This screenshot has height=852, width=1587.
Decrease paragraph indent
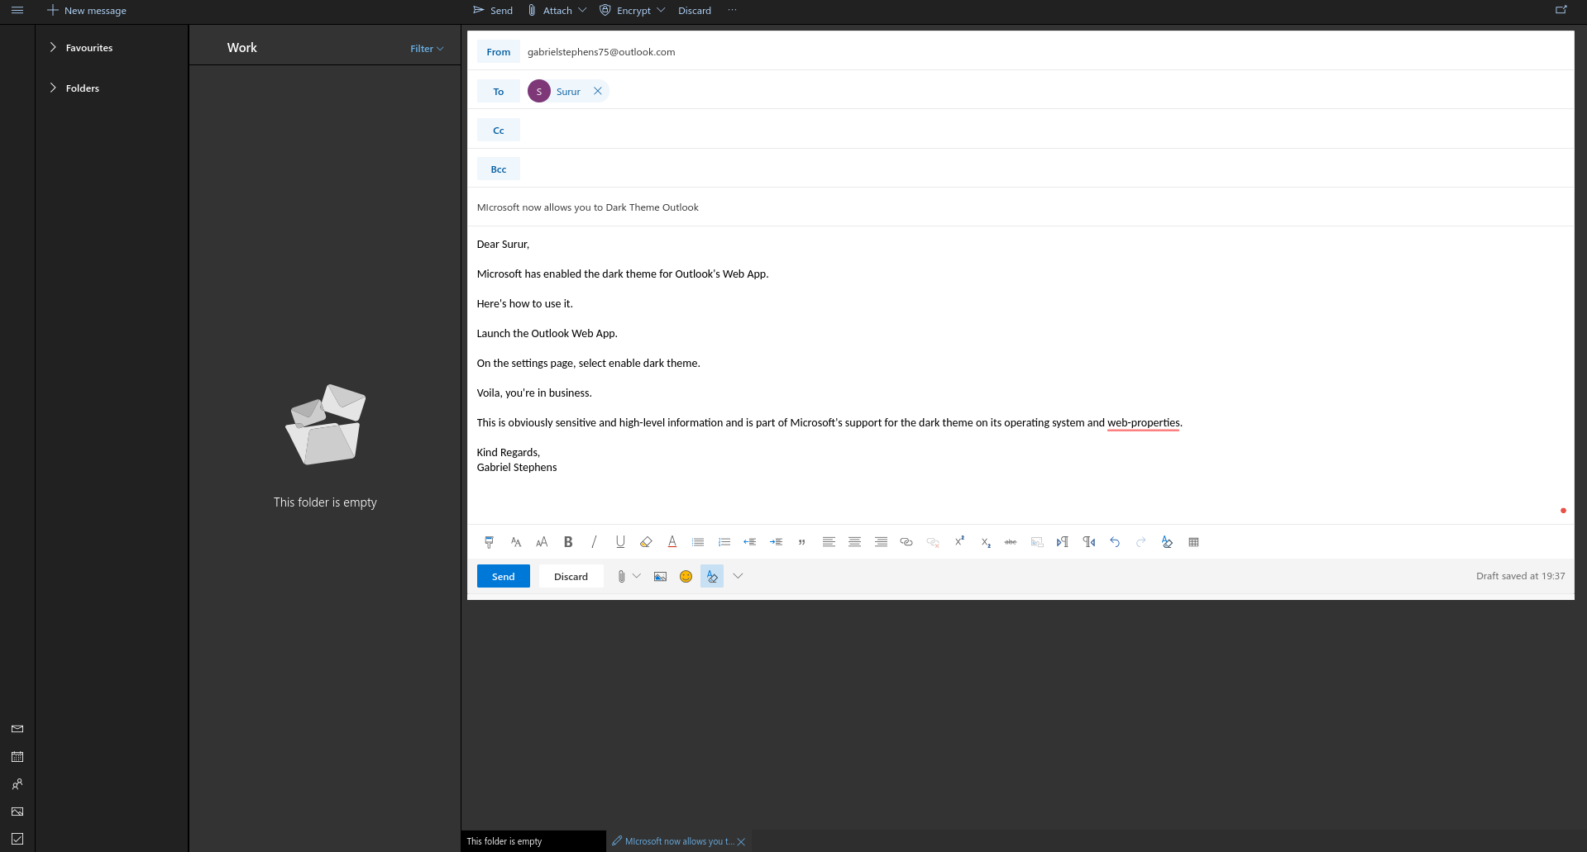coord(750,542)
